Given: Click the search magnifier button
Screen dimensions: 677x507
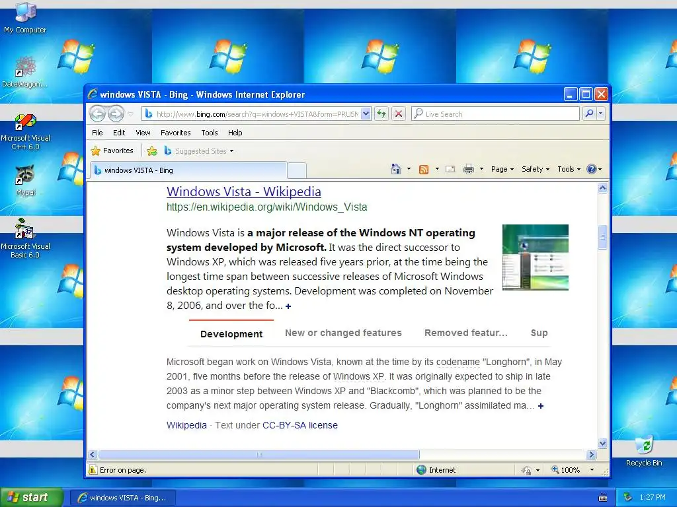Looking at the screenshot, I should pyautogui.click(x=589, y=114).
